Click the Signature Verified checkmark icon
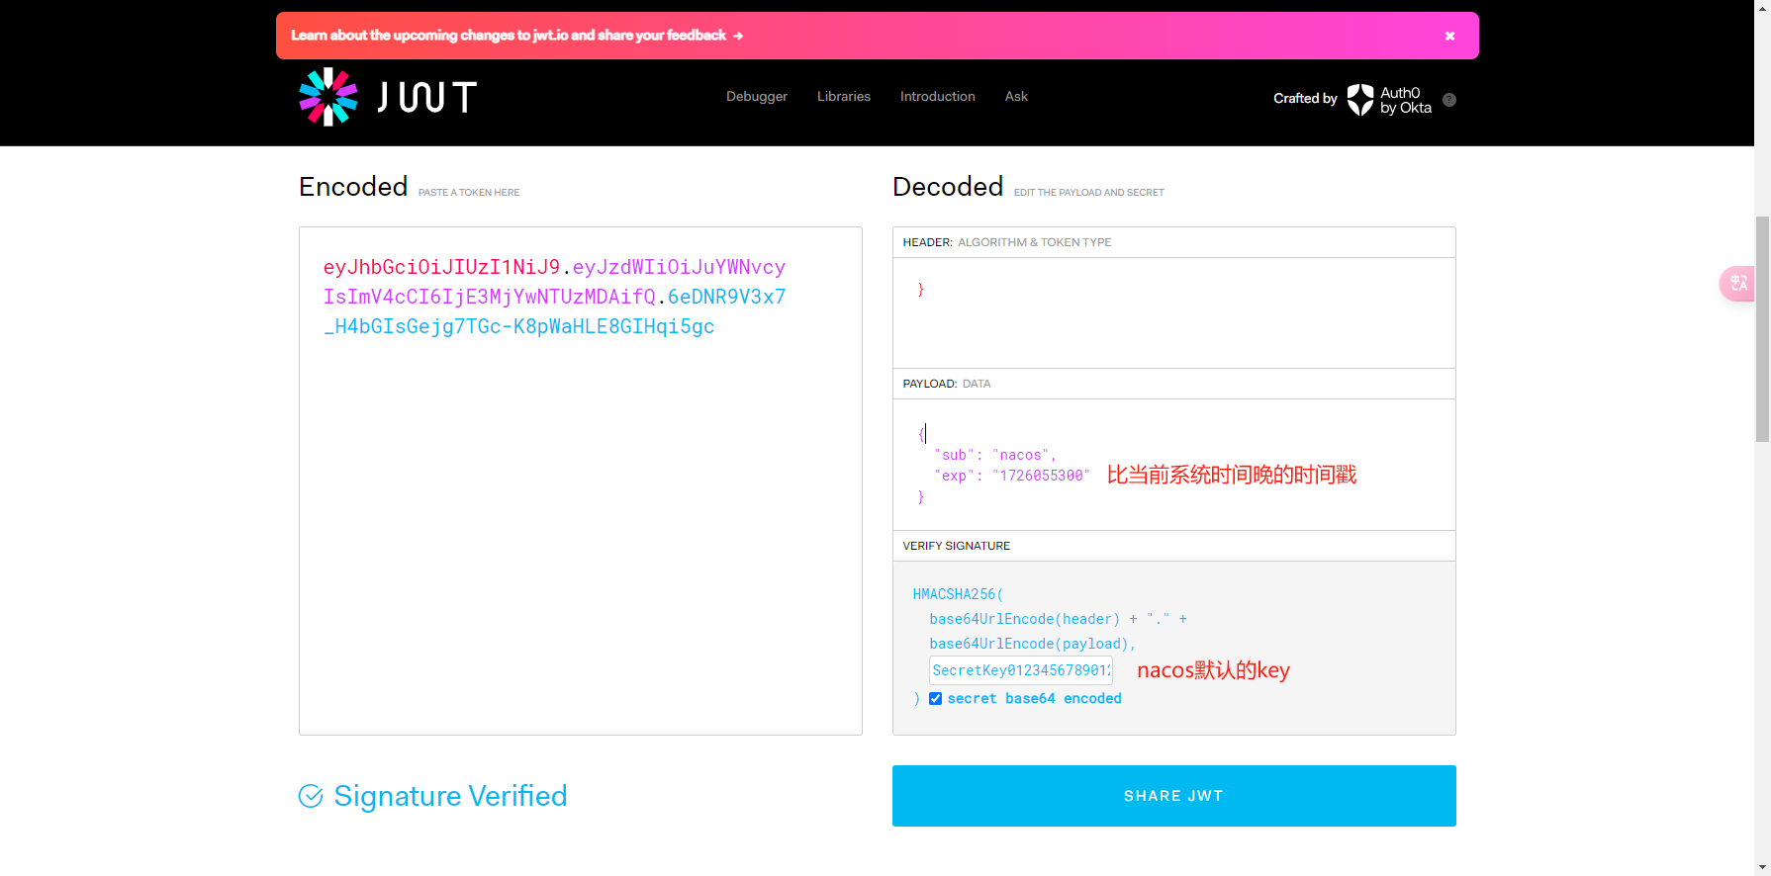The height and width of the screenshot is (876, 1771). coord(311,796)
